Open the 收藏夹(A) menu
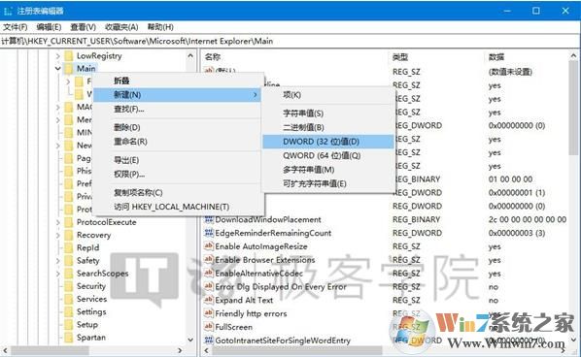Screen dimensions: 581x357 [121, 27]
